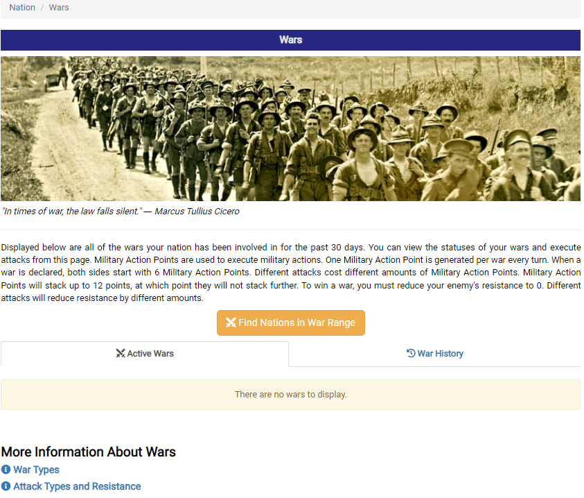Click the marching soldiers banner image
Viewport: 584px width, 498px height.
(290, 129)
